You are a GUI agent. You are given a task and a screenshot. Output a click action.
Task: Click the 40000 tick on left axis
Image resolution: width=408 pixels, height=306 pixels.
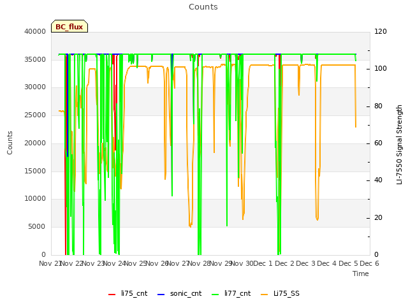[35, 31]
